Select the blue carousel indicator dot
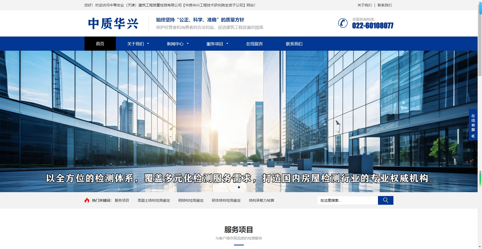 [239, 187]
